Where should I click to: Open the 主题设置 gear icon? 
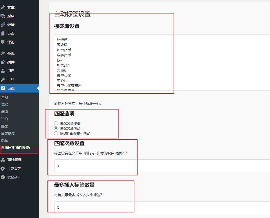(x=3, y=169)
